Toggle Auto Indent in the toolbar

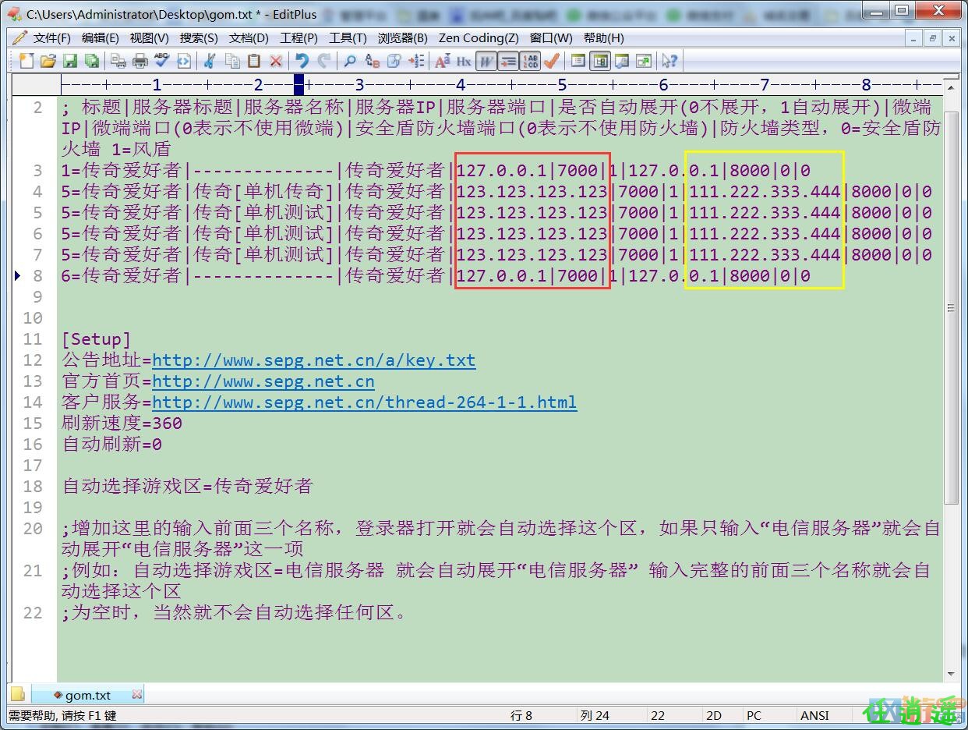click(x=508, y=61)
